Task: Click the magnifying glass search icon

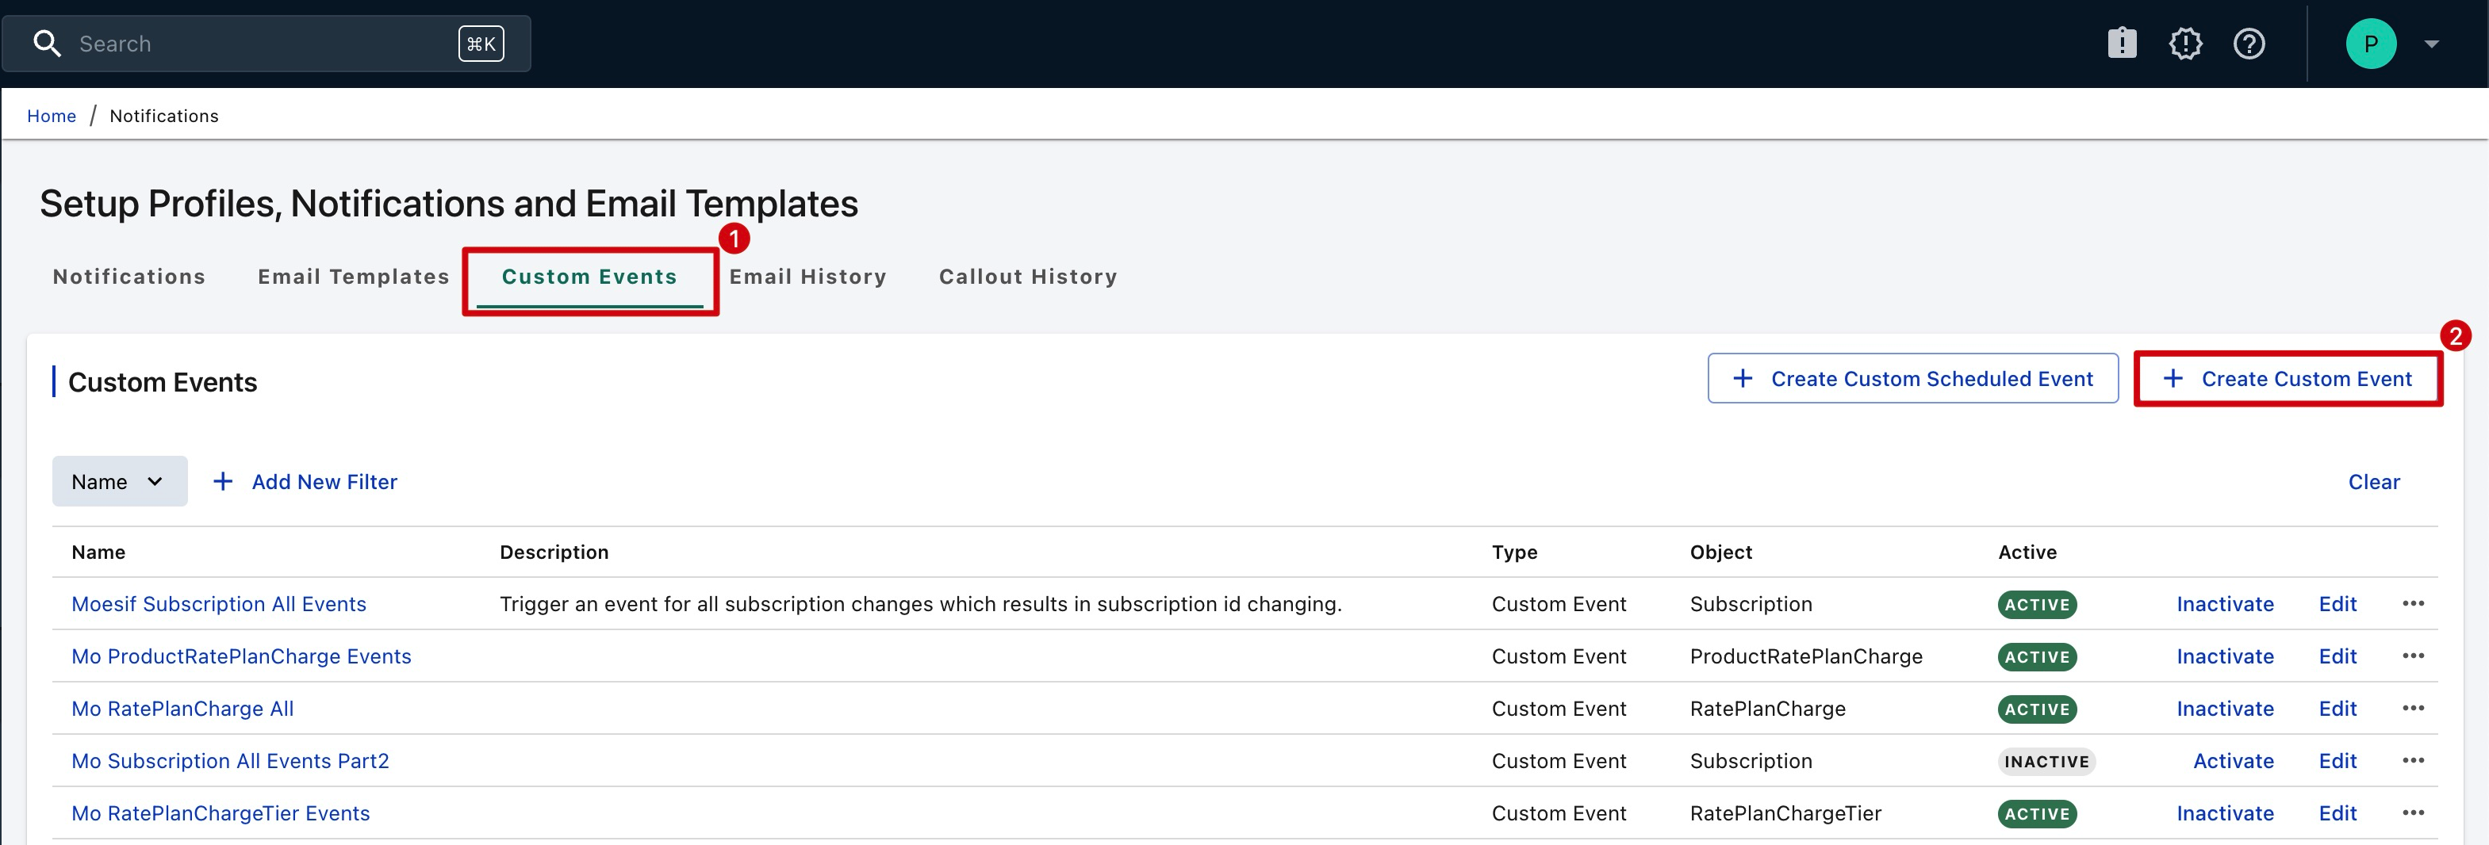Action: pos(46,44)
